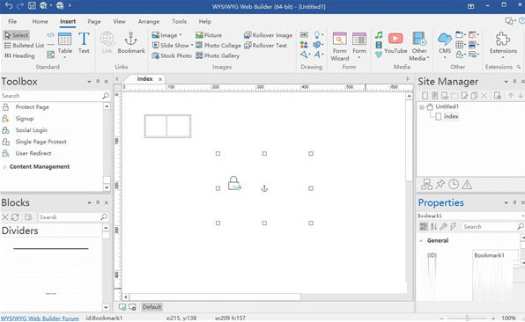Viewport: 525px width, 322px height.
Task: Insert HTML code snippet icon
Action: pyautogui.click(x=50, y=35)
